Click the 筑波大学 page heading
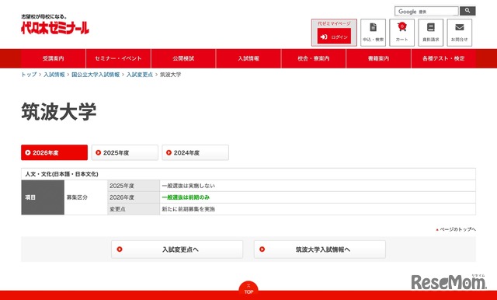The image size is (497, 300). click(59, 111)
